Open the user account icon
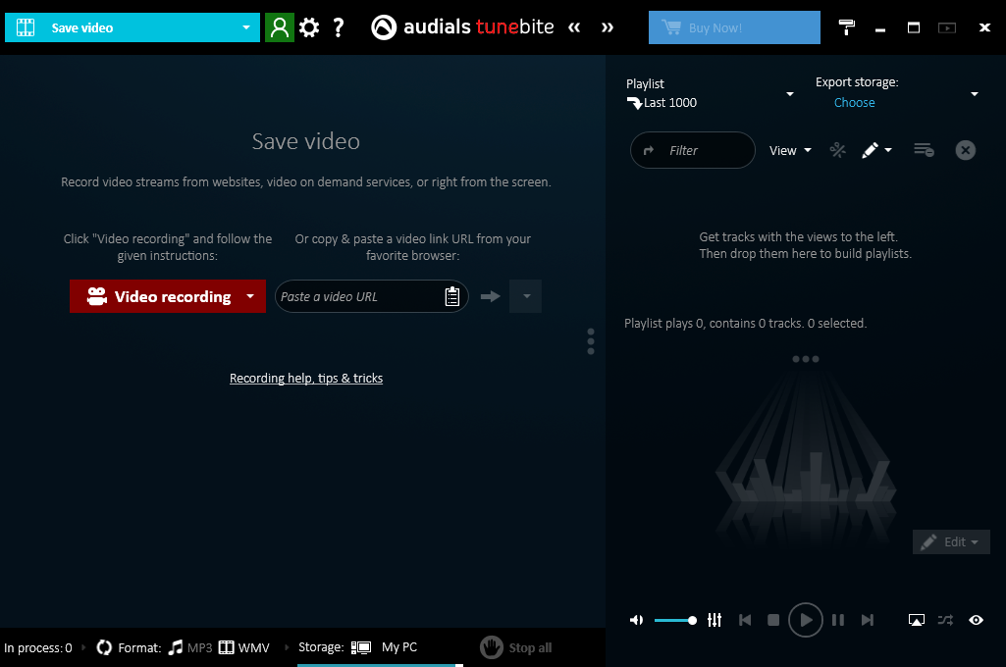 click(x=280, y=27)
